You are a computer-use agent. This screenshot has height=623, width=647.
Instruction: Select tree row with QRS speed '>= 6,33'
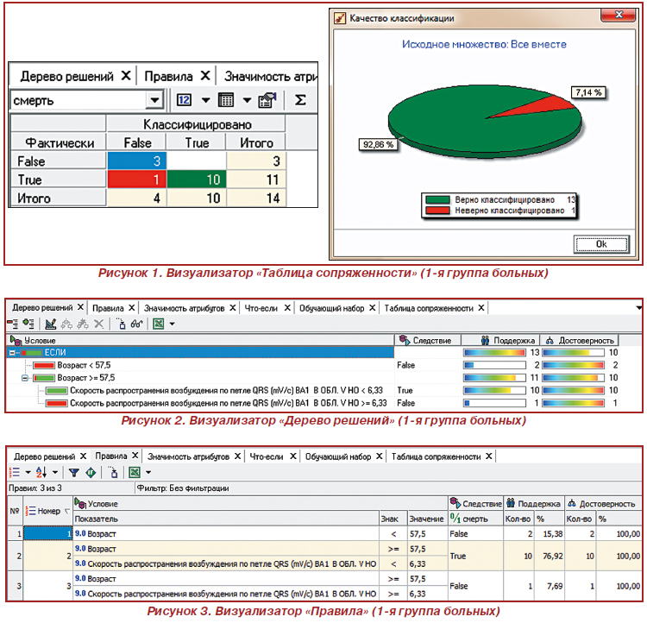click(229, 403)
